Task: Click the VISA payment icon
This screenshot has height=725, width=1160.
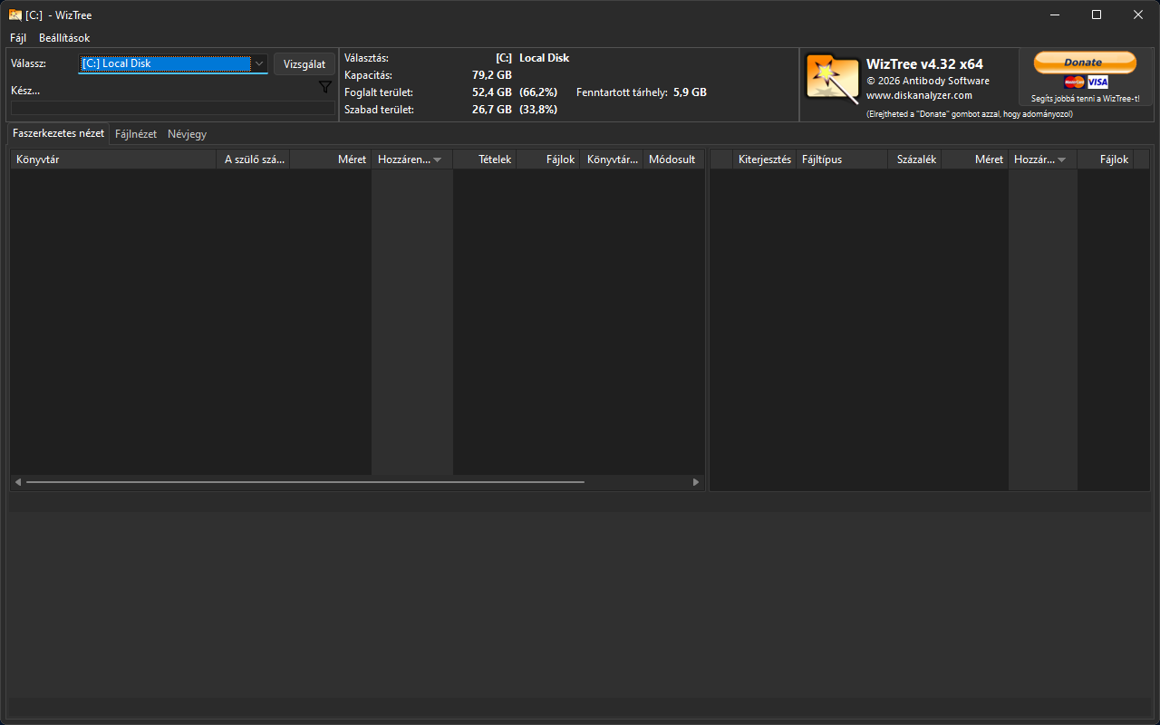Action: pyautogui.click(x=1097, y=82)
